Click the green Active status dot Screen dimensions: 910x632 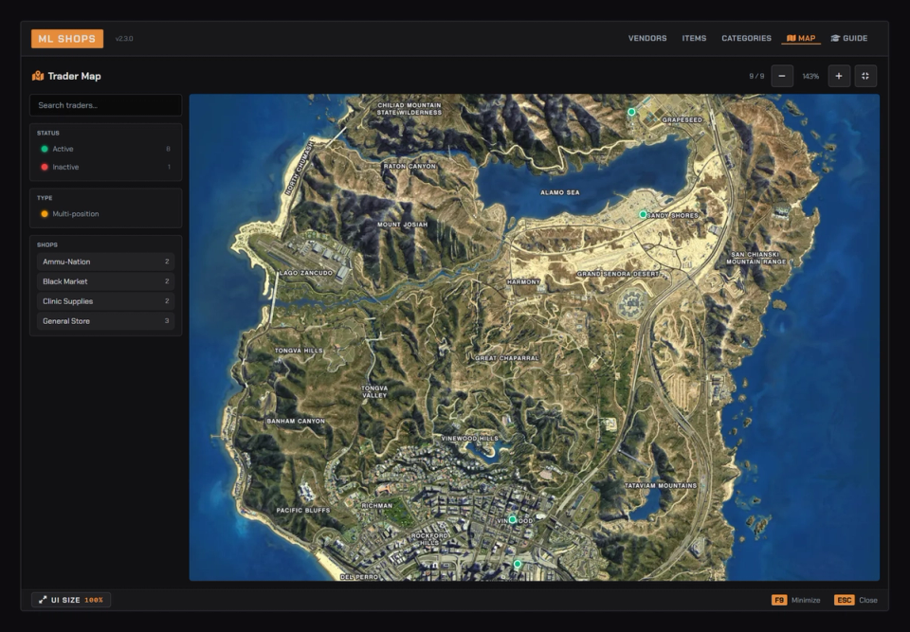click(x=45, y=149)
